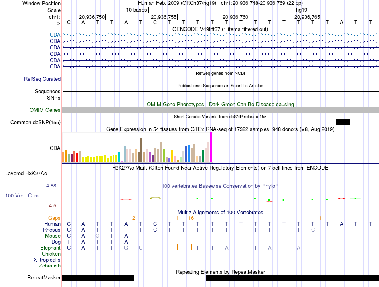Click the coordinate label 20,936,755

point(164,17)
